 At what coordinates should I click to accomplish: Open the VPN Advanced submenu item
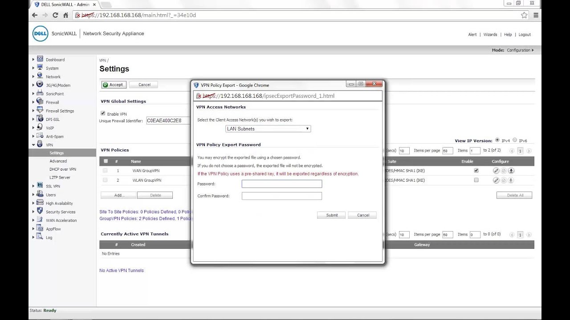click(x=58, y=161)
